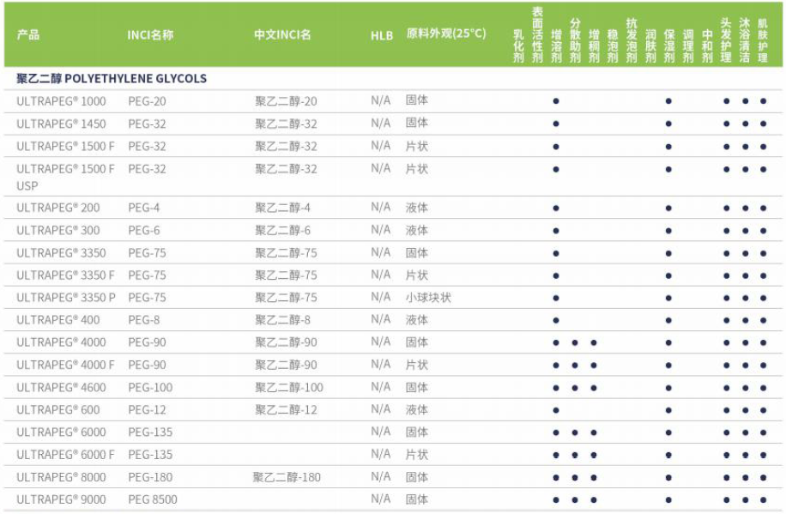Screen dimensions: 786x514
Task: Click 液体 in the ULTRAPEG 200 row
Action: click(x=417, y=208)
